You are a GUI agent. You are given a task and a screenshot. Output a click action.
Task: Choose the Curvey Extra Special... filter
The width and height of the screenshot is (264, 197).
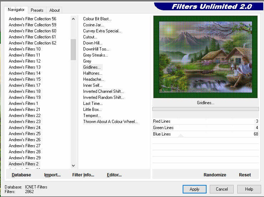[102, 31]
